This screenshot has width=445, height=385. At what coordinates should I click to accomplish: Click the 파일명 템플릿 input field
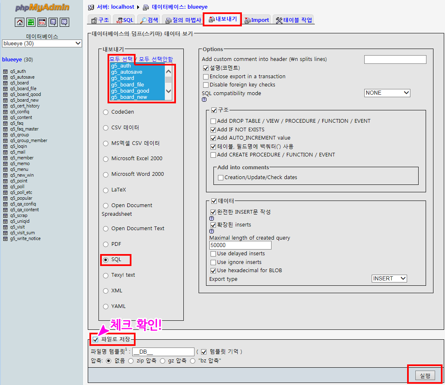coord(163,352)
